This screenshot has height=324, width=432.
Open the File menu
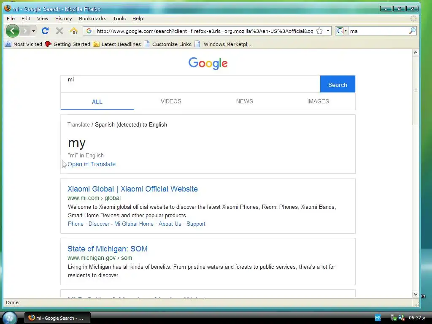pos(11,19)
